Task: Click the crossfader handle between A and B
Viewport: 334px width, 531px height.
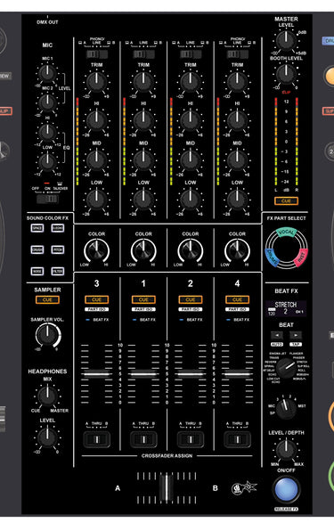Action: tap(167, 488)
